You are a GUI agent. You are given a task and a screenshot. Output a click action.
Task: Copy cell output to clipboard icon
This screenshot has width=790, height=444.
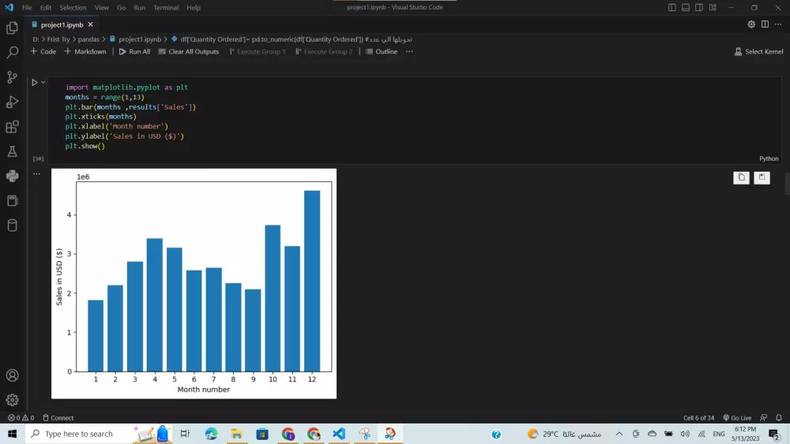(741, 177)
